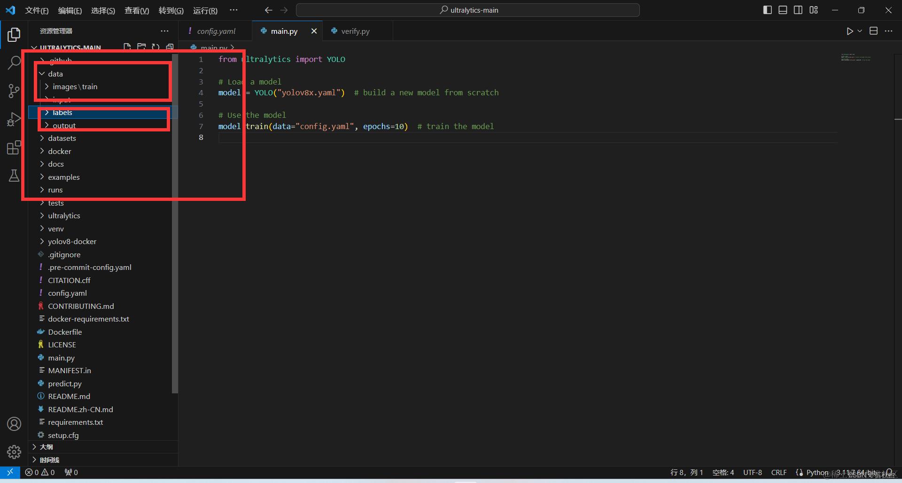Show errors and warnings from the status bar
This screenshot has width=902, height=483.
coord(40,472)
